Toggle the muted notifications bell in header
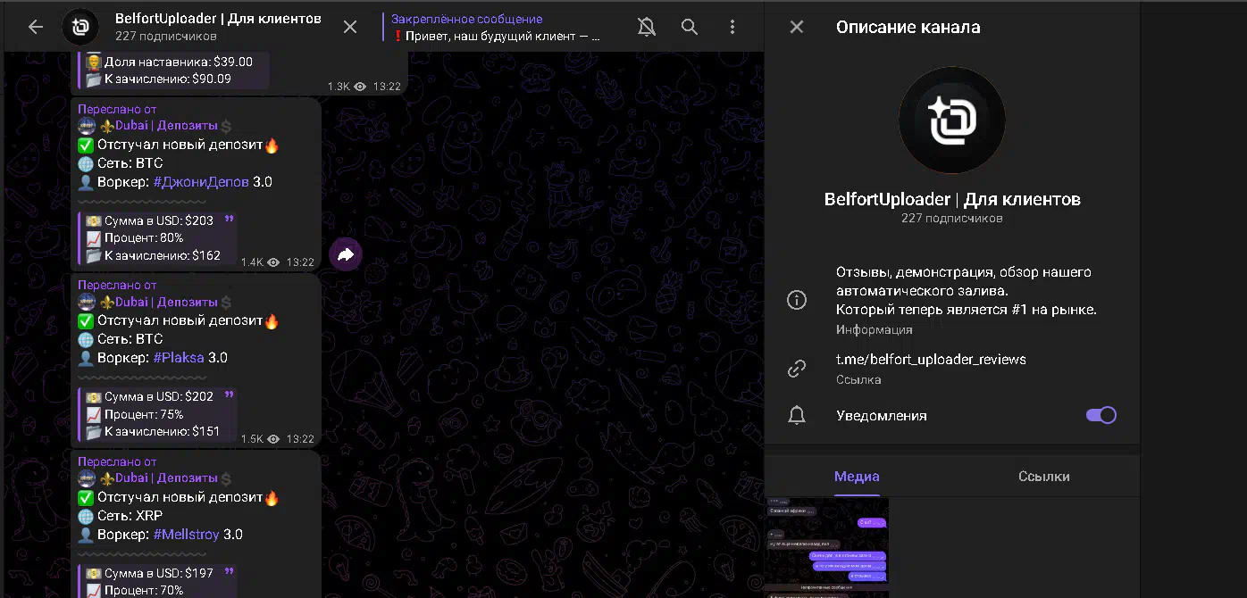Image resolution: width=1247 pixels, height=598 pixels. tap(647, 27)
